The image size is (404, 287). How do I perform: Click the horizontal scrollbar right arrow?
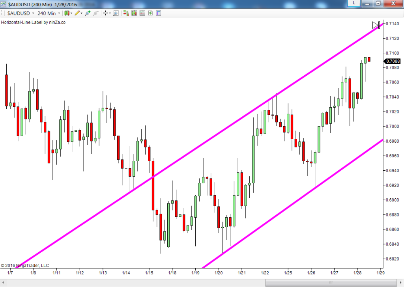[401, 283]
